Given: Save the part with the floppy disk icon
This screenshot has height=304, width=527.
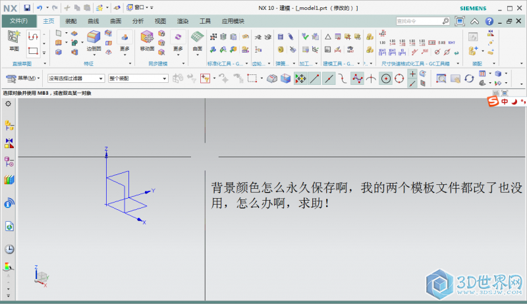Looking at the screenshot, I should pos(27,8).
